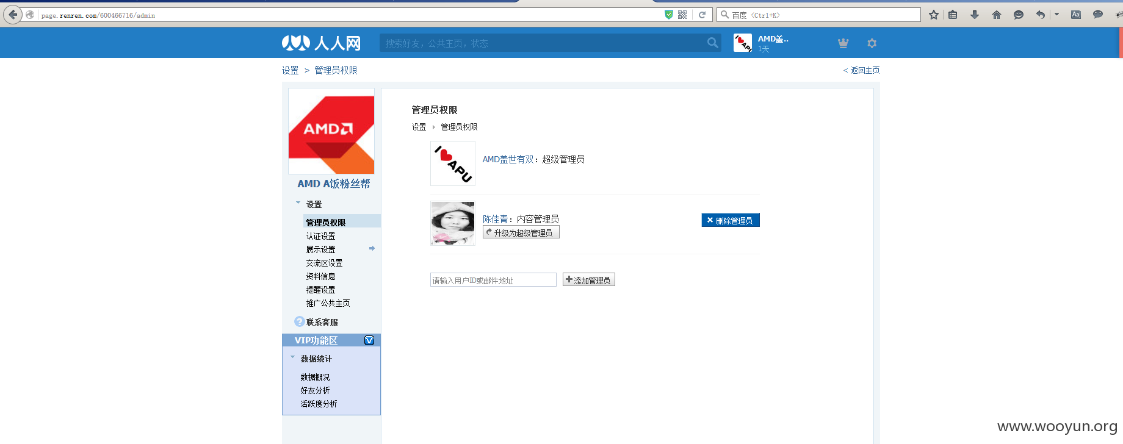Open the gear settings icon in header

872,43
